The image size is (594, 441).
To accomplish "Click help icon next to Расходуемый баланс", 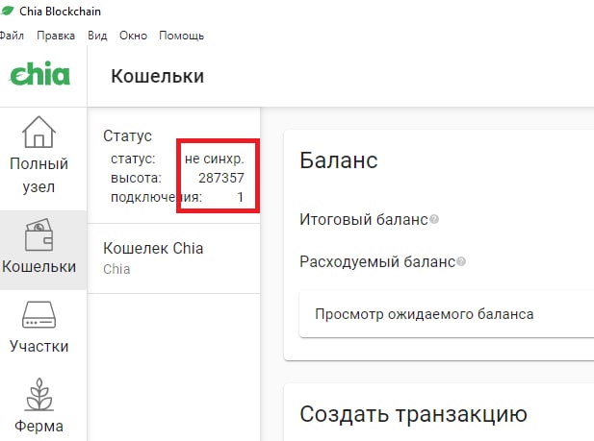I will [461, 261].
